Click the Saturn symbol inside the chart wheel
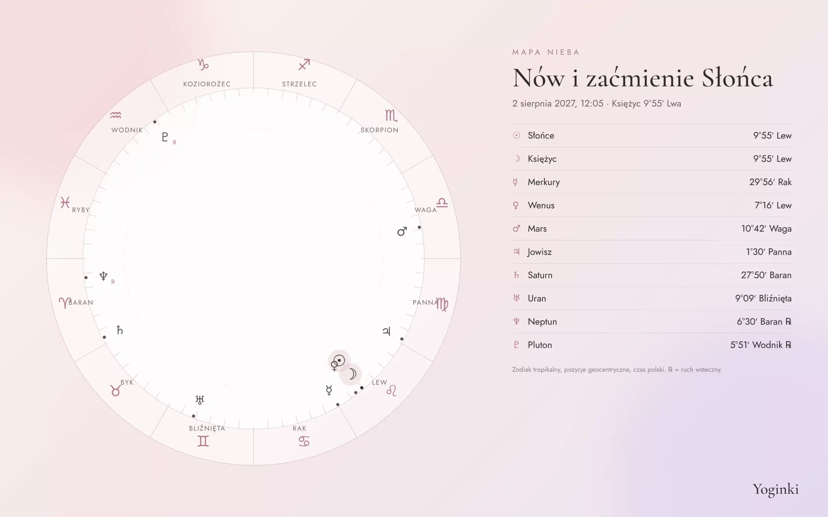 click(120, 330)
